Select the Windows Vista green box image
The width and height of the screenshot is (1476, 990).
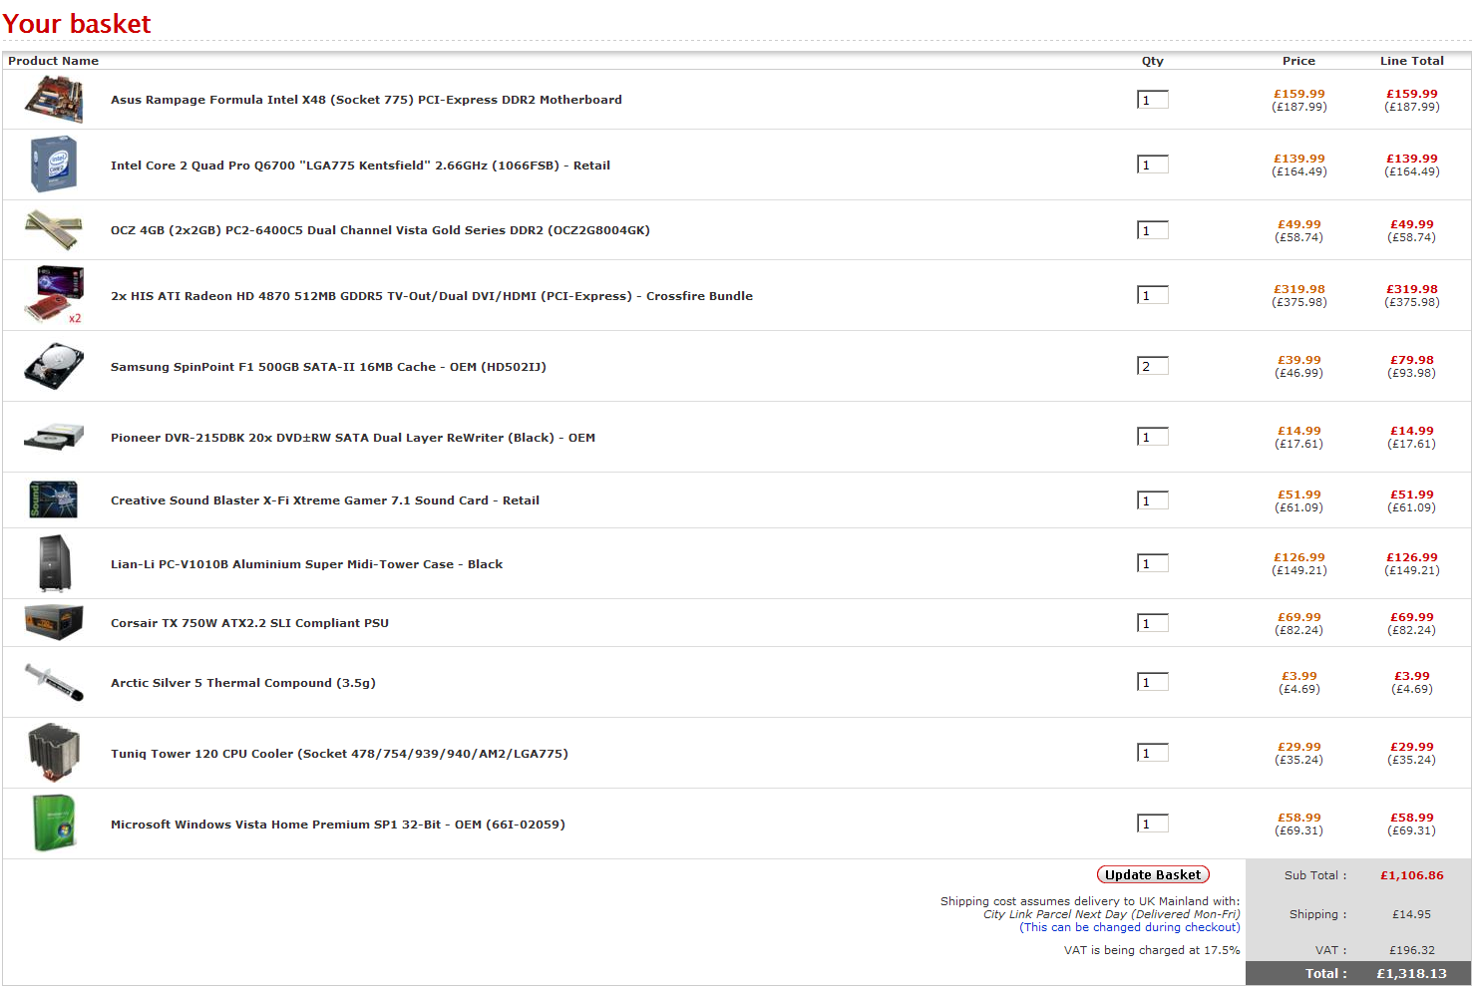pyautogui.click(x=54, y=824)
